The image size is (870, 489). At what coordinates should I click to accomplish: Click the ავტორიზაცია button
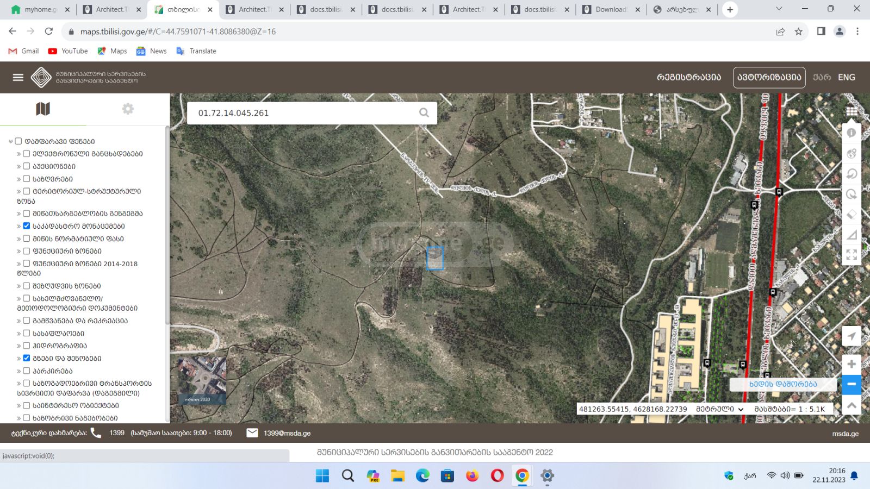769,77
